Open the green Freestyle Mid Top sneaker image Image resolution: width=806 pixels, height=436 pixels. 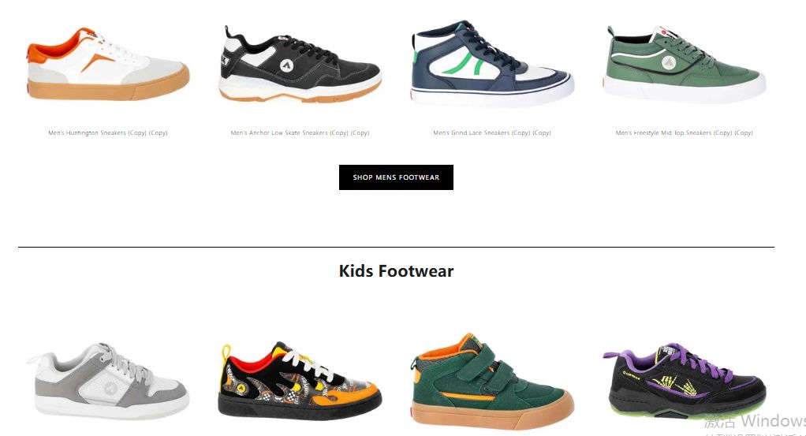[x=685, y=63]
